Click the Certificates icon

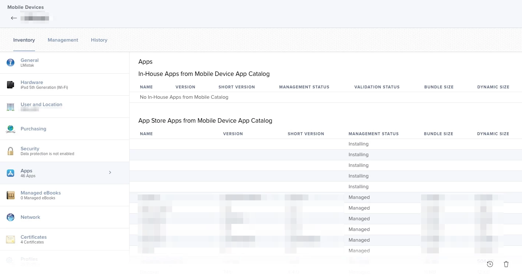point(11,239)
